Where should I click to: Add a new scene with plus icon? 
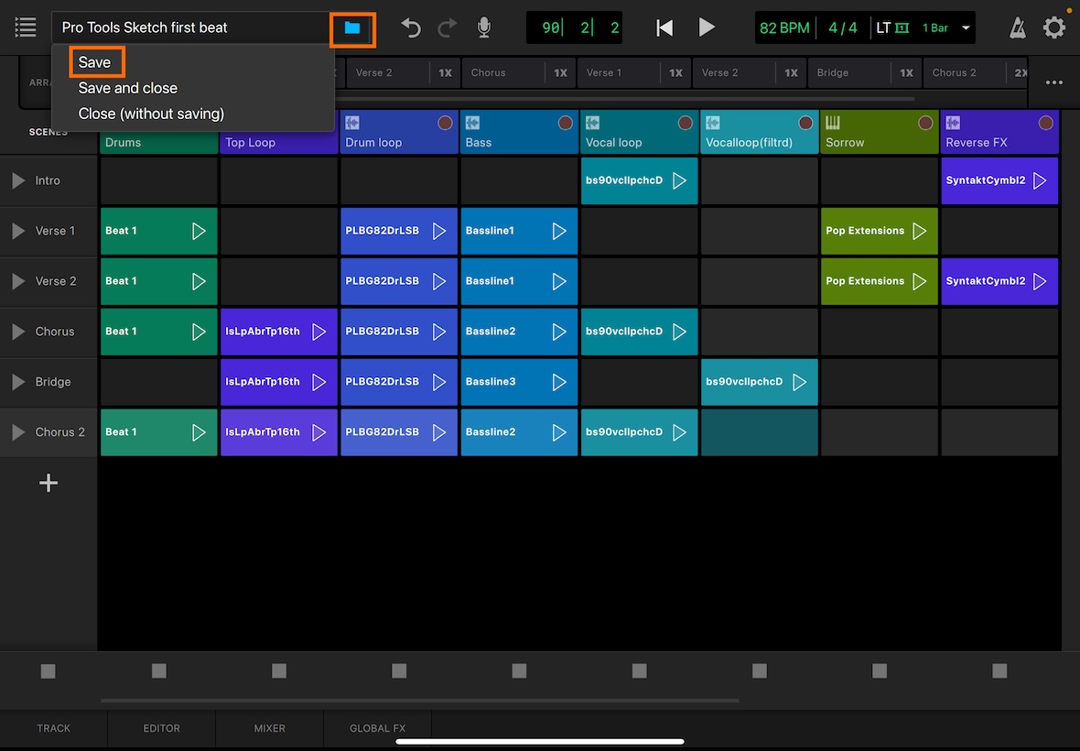tap(49, 483)
